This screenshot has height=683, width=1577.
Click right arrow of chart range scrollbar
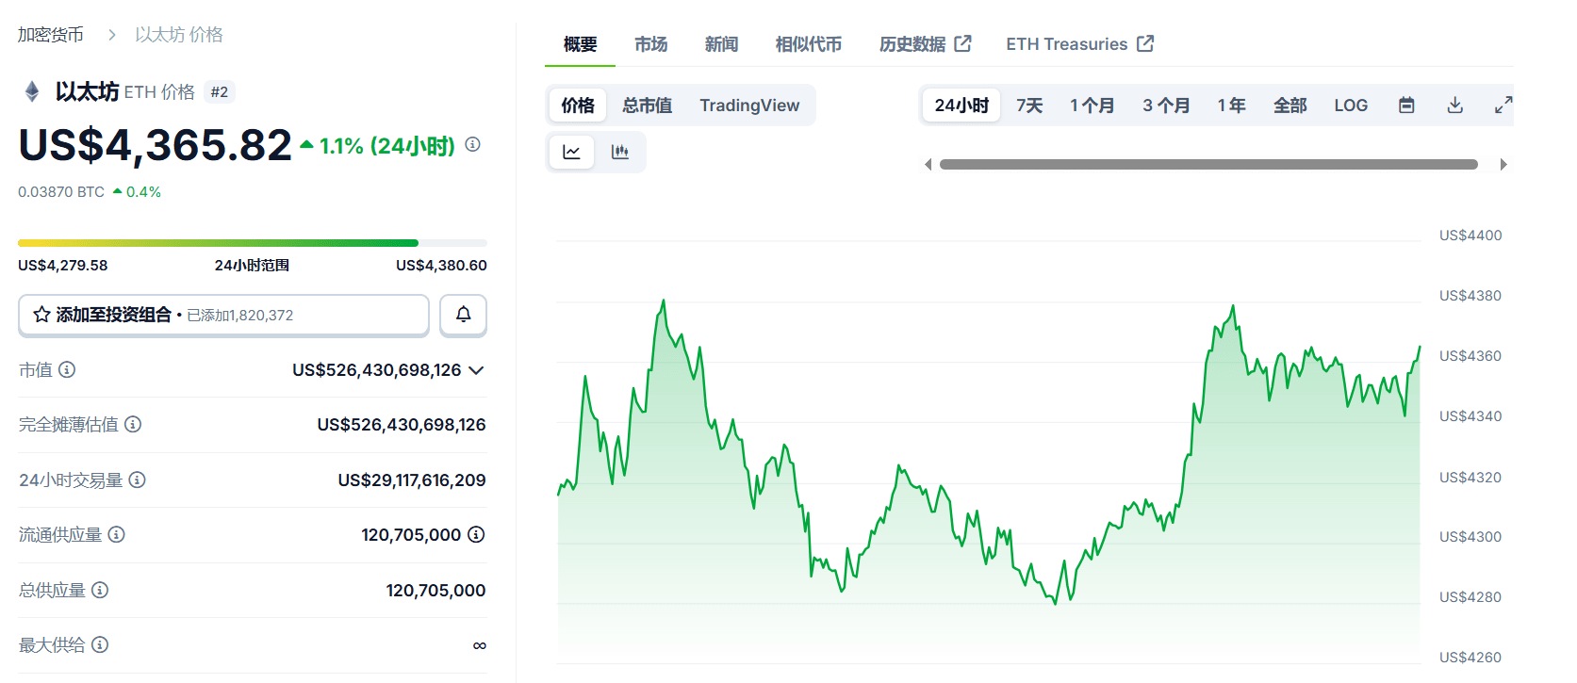1503,164
